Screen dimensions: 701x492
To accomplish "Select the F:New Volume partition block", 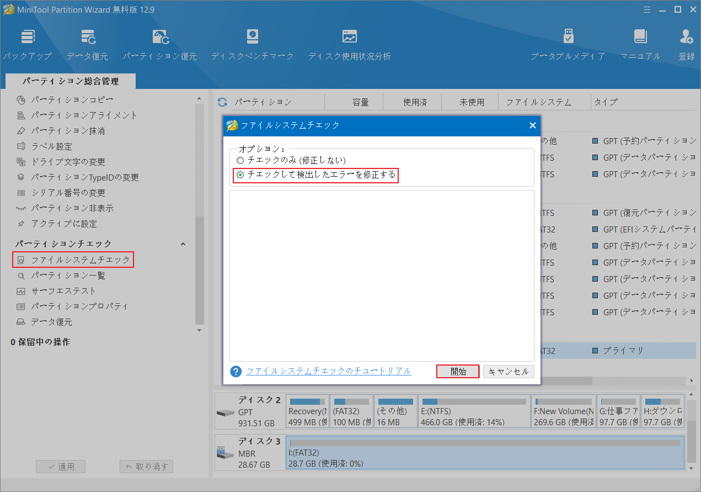I will [x=564, y=411].
